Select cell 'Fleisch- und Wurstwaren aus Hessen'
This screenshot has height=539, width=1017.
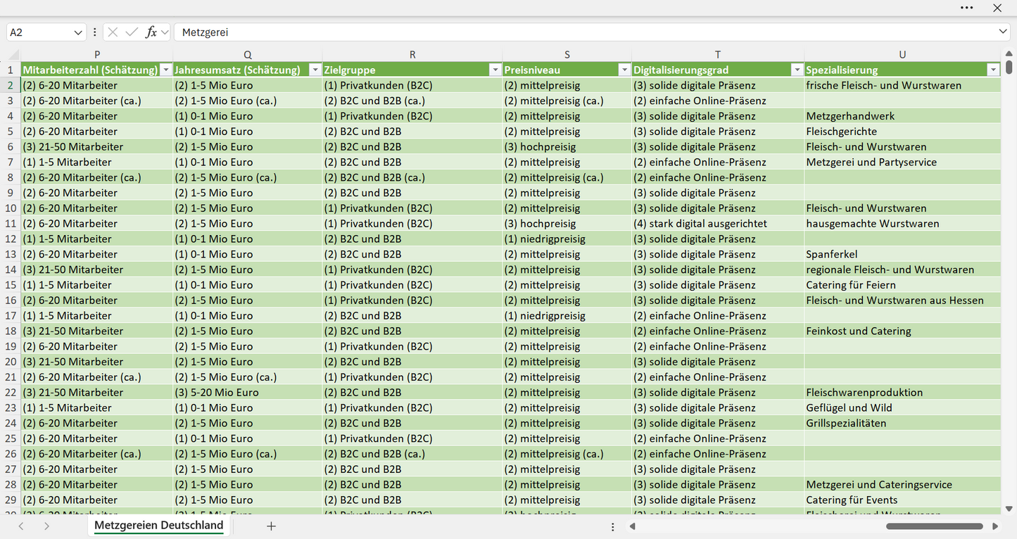coord(902,300)
